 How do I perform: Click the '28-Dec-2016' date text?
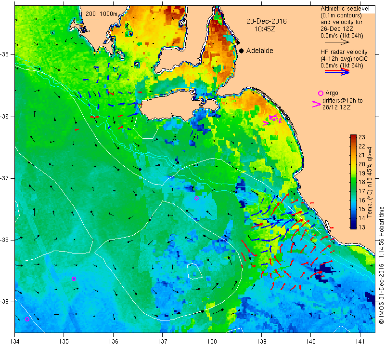(267, 21)
